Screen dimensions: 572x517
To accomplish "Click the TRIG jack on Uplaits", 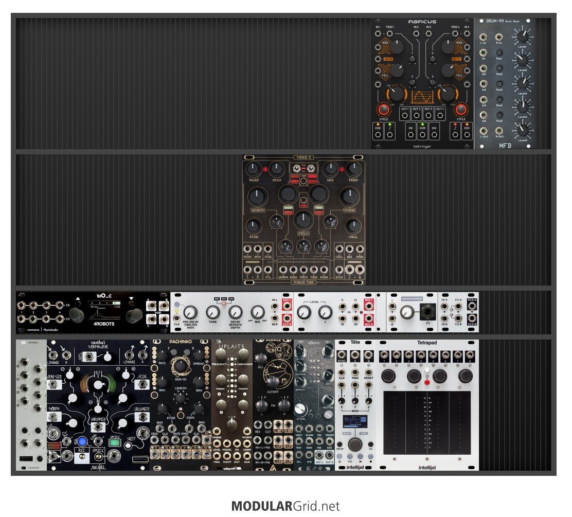I will point(217,456).
